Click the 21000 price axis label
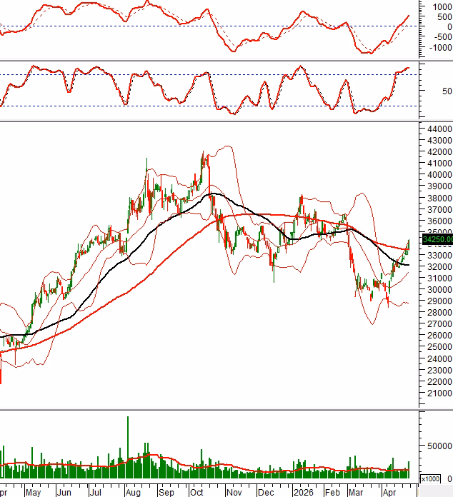453x497 pixels. (x=437, y=393)
